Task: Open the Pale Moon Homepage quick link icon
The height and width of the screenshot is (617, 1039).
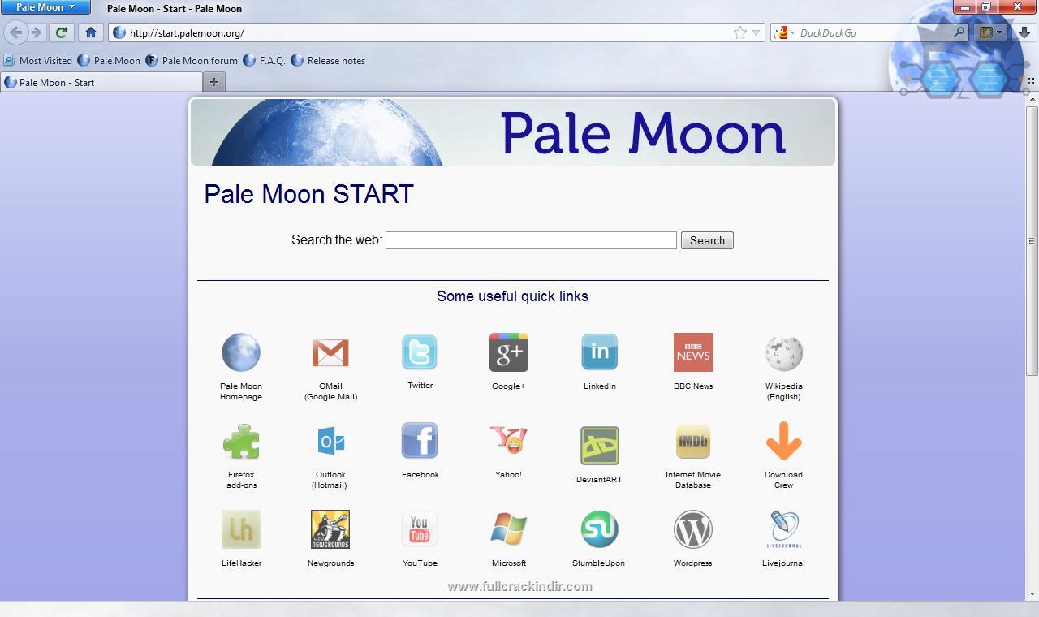Action: pyautogui.click(x=241, y=352)
